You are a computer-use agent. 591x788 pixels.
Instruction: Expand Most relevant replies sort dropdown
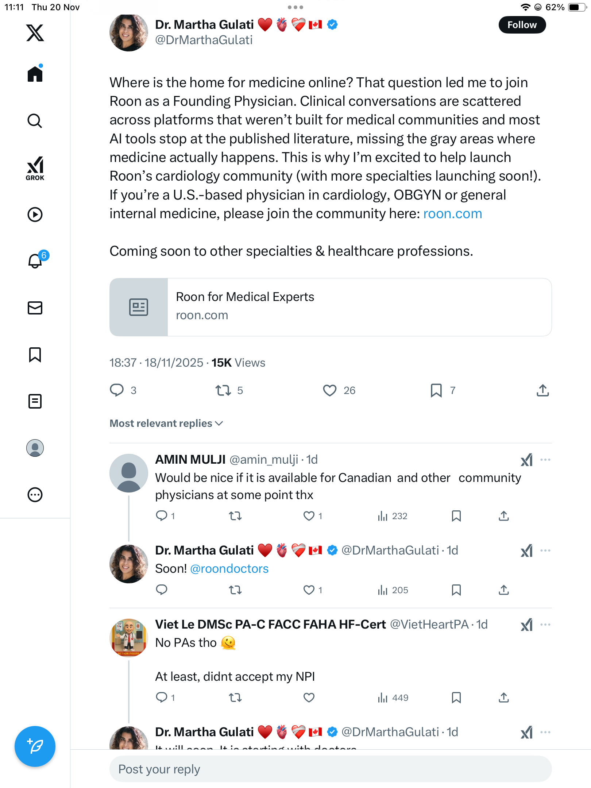(166, 423)
